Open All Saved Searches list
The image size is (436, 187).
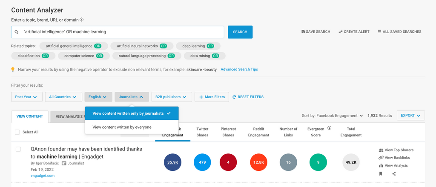click(399, 32)
